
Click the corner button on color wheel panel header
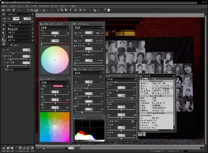[69, 24]
